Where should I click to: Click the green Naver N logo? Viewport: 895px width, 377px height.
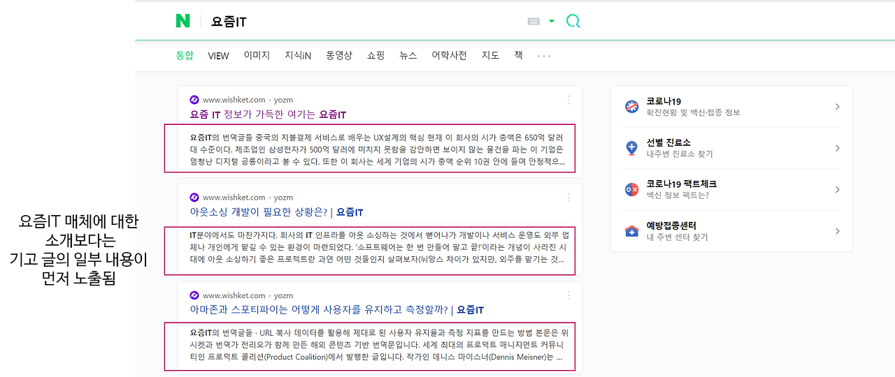(x=183, y=21)
